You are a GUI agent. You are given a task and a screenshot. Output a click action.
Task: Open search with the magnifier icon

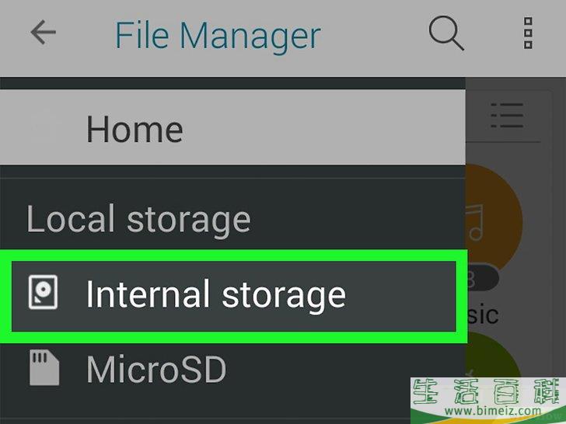pos(446,33)
